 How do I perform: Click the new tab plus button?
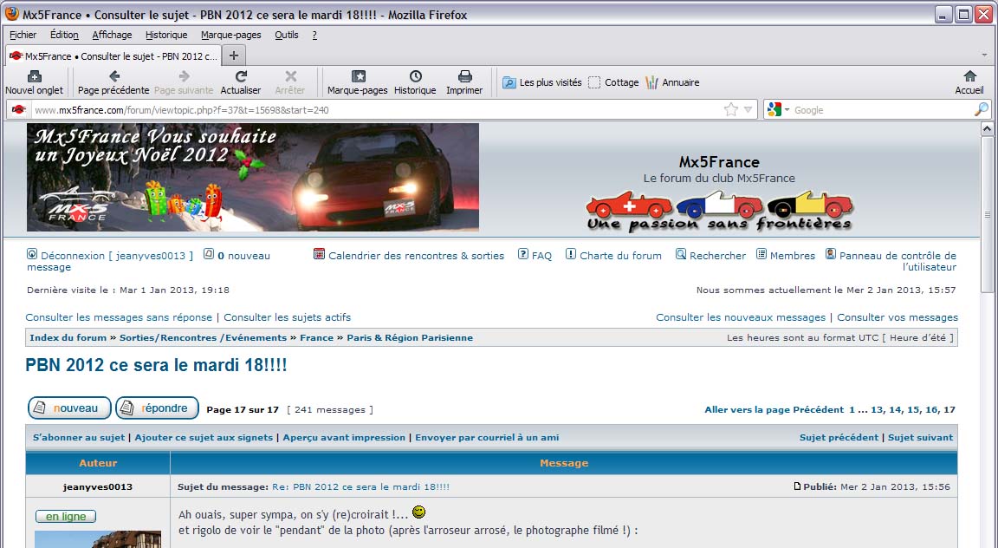tap(234, 55)
